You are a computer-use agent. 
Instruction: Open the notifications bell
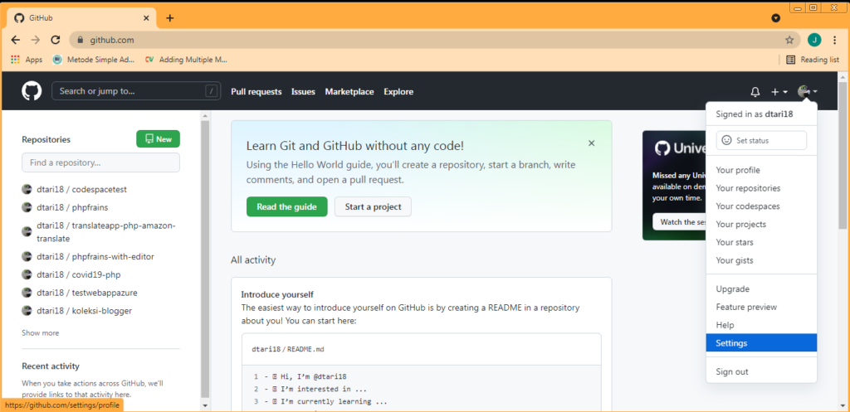(755, 91)
